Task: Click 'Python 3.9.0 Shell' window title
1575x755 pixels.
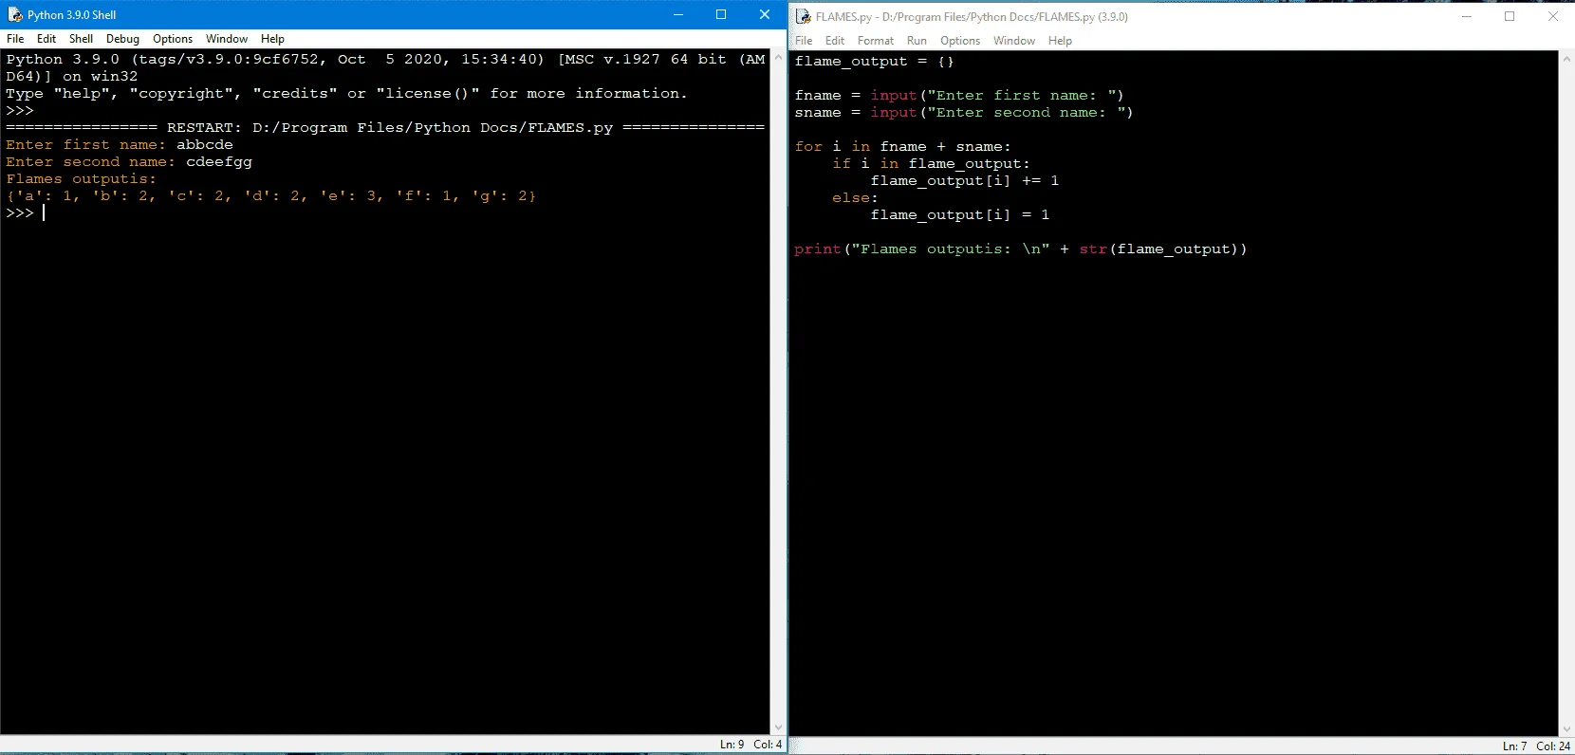Action: point(72,15)
